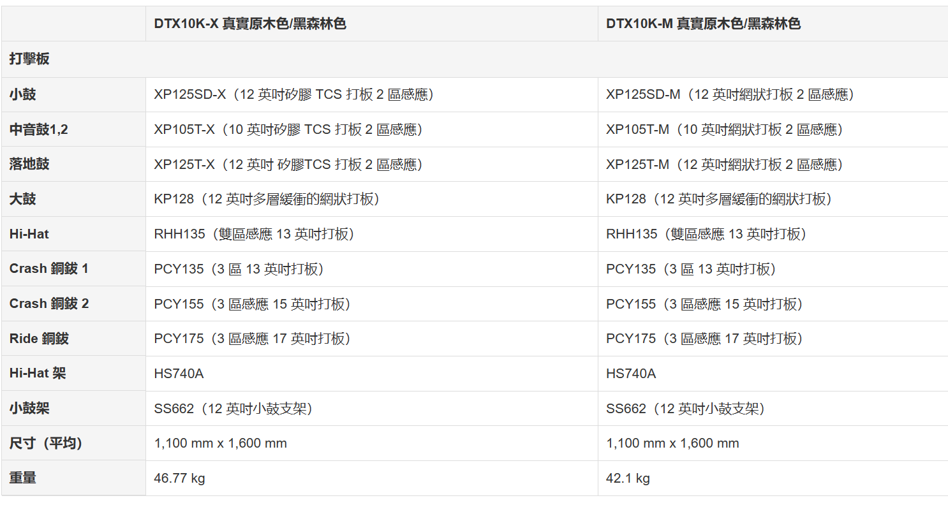Select the Crash 銅鈸 2 row label
The image size is (948, 505).
pos(49,304)
